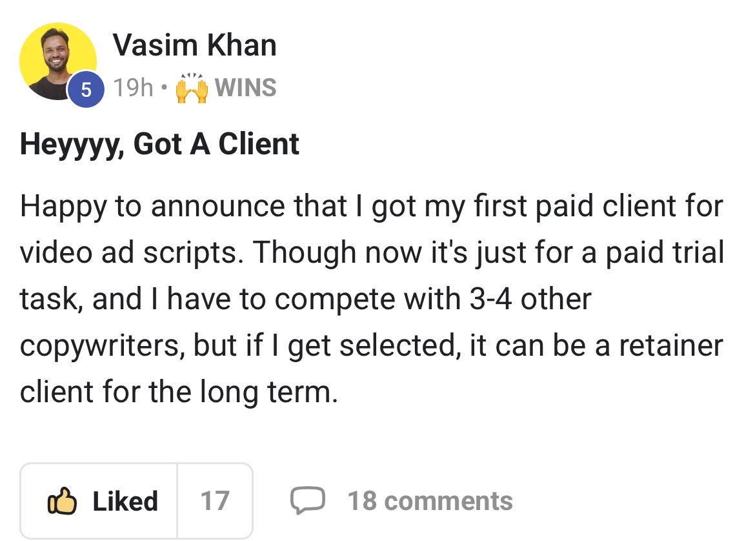Open the 18 comments link

(430, 501)
